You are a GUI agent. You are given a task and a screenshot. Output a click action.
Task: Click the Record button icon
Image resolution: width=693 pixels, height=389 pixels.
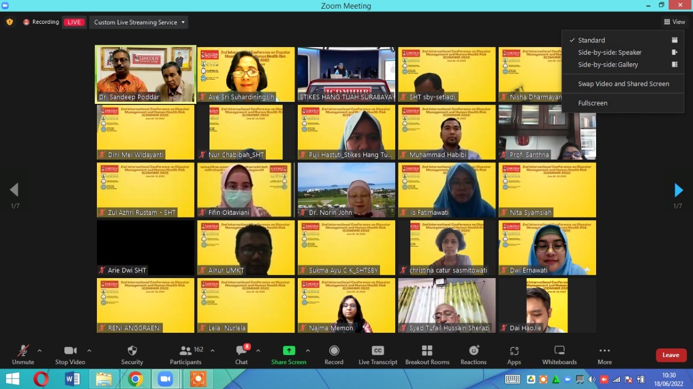pos(334,351)
